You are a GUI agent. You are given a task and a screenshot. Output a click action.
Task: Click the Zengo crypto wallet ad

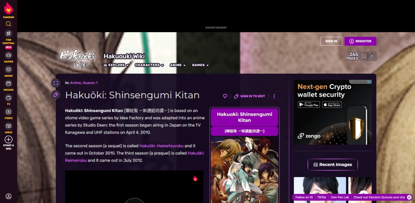click(x=333, y=112)
